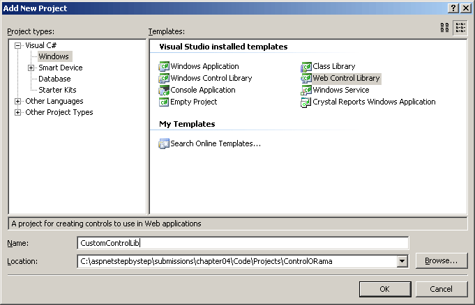Select Starter Kits project type
This screenshot has height=305, width=475.
[57, 90]
